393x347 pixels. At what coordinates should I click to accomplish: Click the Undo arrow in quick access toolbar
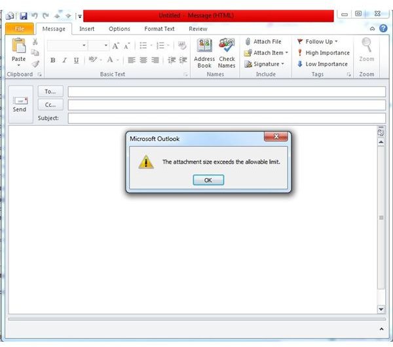[x=34, y=16]
